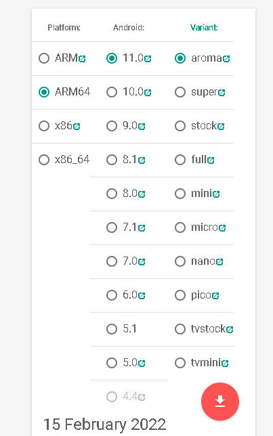Open external link icon beside tvstock
Screen dimensions: 273x436
pyautogui.click(x=230, y=330)
